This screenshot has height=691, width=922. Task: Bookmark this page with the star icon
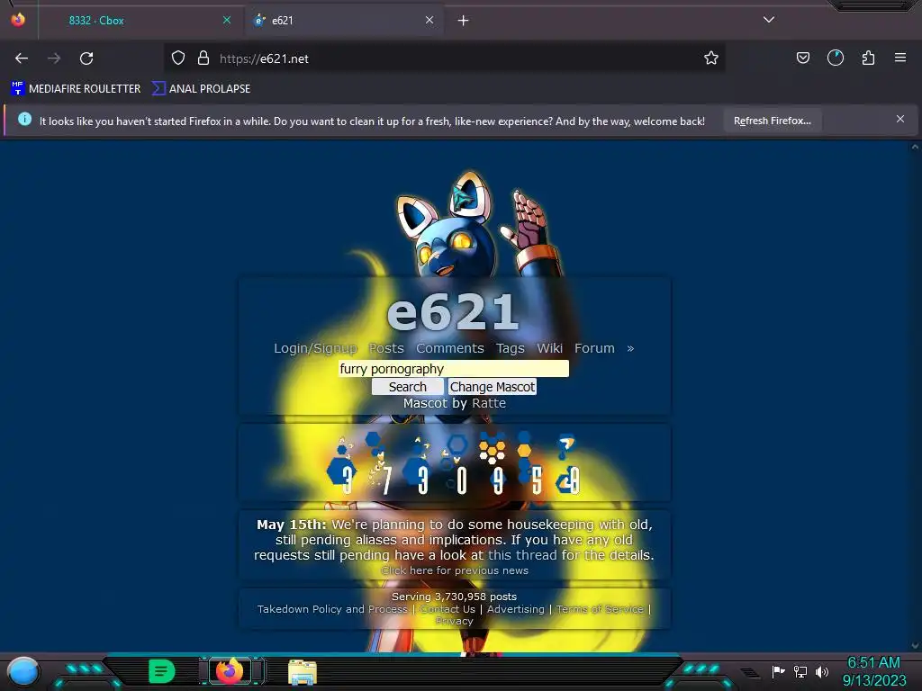tap(711, 58)
